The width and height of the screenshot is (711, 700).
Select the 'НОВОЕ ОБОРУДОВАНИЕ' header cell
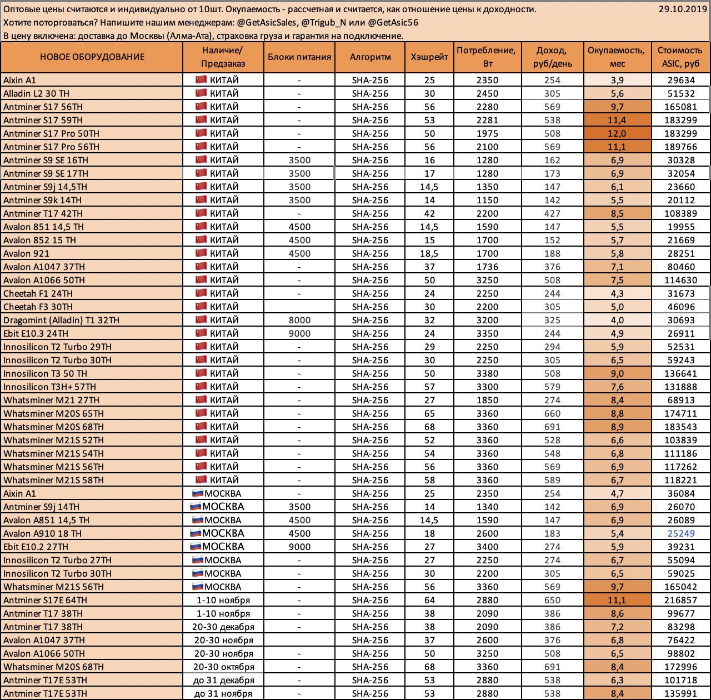click(92, 57)
